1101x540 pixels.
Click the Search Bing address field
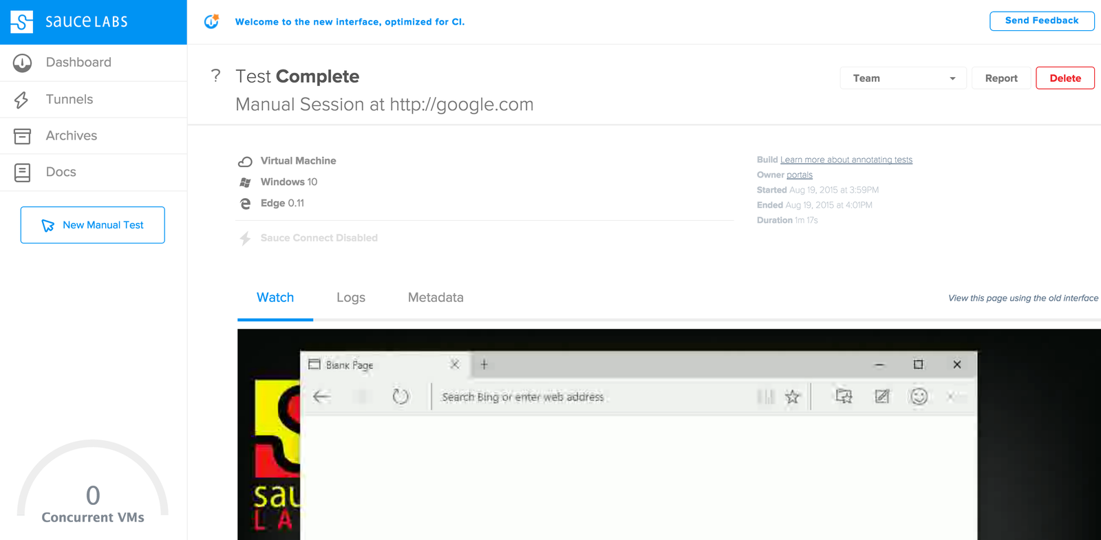tap(592, 397)
